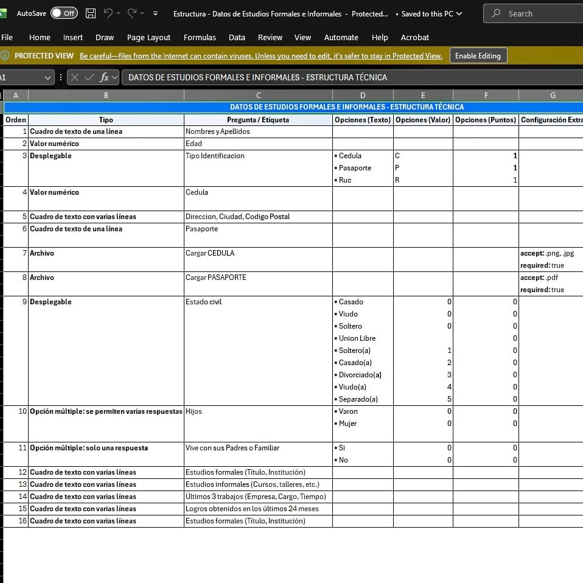
Task: Expand the formula bar chevron next to fx
Action: (x=114, y=78)
